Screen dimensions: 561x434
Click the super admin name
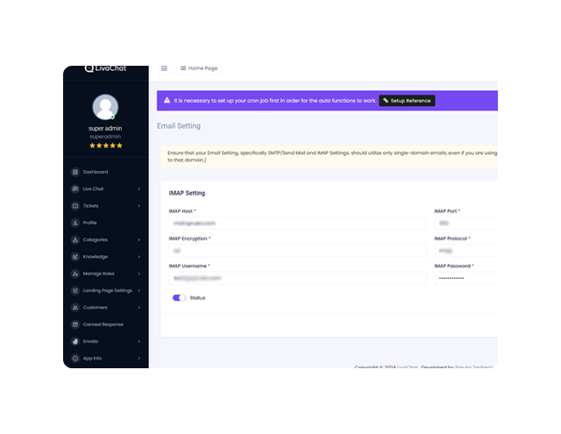[105, 128]
